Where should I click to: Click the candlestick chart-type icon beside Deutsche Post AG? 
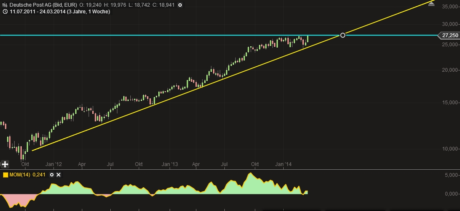(5, 5)
